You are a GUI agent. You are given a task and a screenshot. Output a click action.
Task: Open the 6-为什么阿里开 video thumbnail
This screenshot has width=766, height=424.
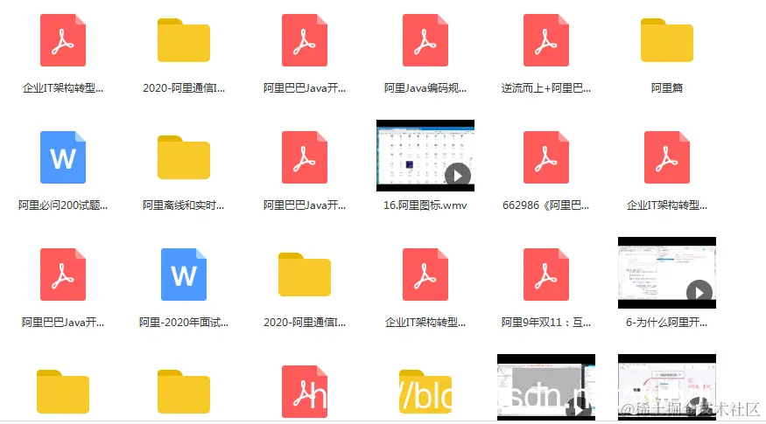[x=667, y=273]
